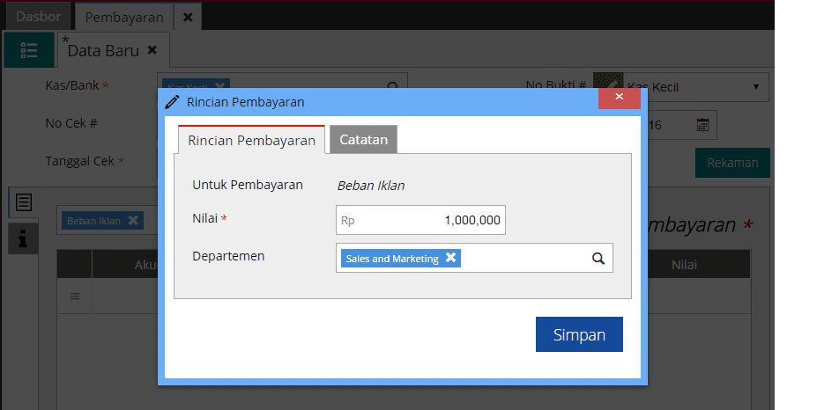839x410 pixels.
Task: Click the Rekaman button
Action: point(732,163)
